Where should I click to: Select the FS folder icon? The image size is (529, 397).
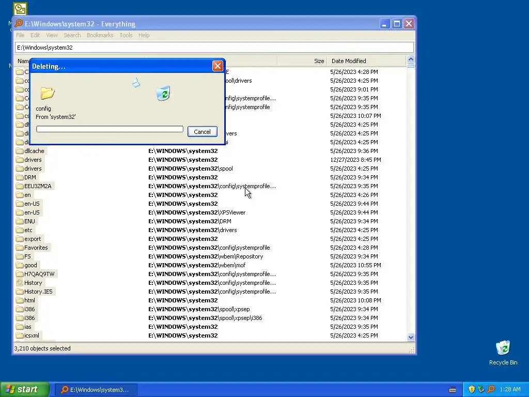[x=20, y=256]
